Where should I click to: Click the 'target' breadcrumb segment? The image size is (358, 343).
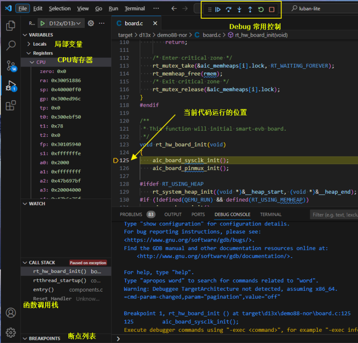tap(125, 35)
